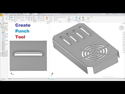Switch to the View ribbon tab

tap(34, 15)
